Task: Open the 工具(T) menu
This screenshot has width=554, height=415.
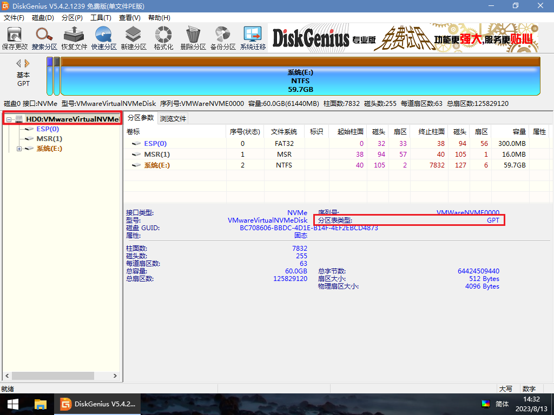Action: click(x=101, y=18)
